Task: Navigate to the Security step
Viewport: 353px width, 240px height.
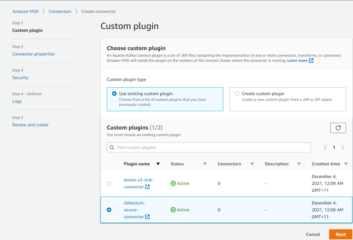Action: point(20,77)
